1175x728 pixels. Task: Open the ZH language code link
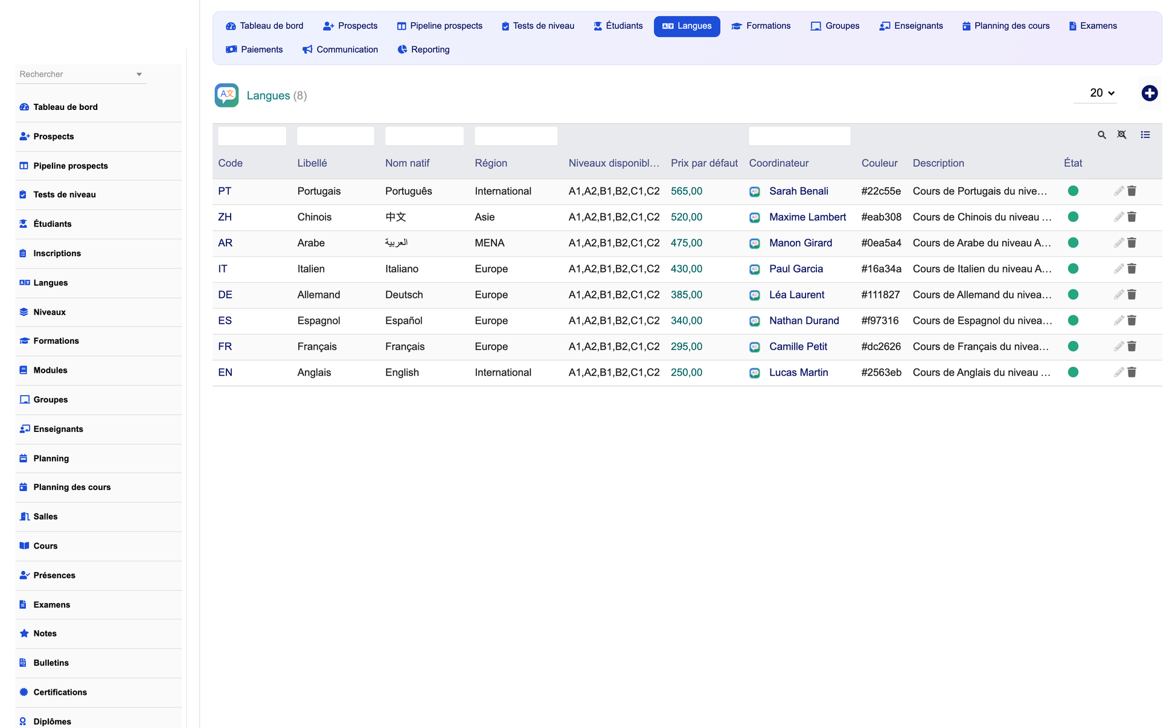pyautogui.click(x=225, y=217)
